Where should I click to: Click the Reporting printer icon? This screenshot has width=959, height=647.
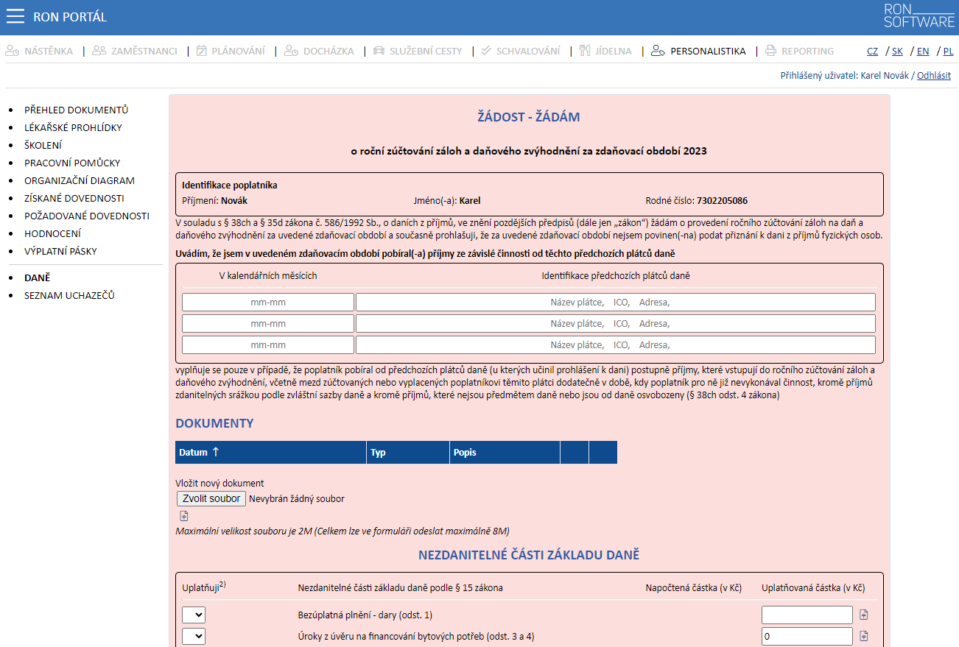(x=770, y=51)
